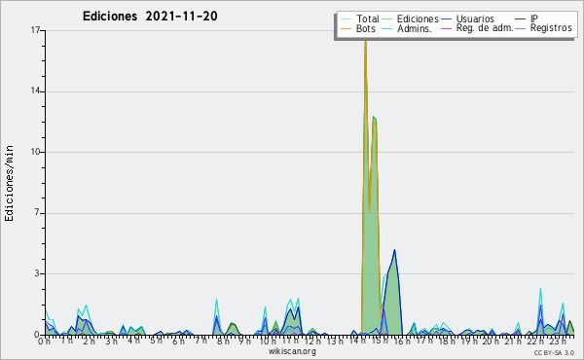Click the 20 h x-axis label

492,341
